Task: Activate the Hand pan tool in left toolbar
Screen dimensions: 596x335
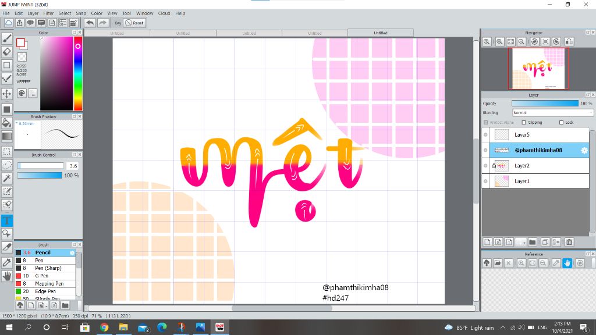Action: click(7, 276)
